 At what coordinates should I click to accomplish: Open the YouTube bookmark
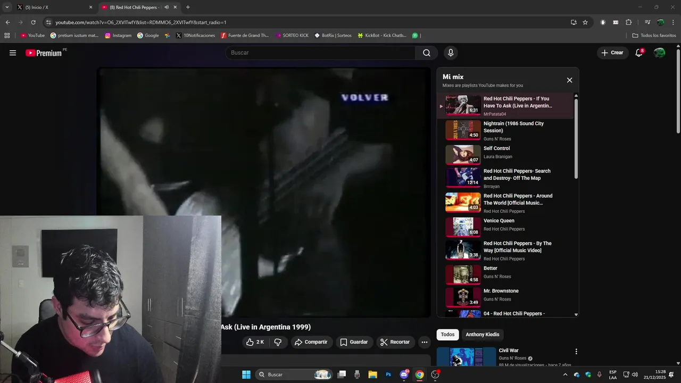[x=32, y=36]
